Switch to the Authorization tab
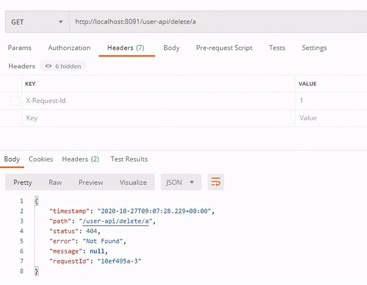This screenshot has height=285, width=367. coord(69,48)
